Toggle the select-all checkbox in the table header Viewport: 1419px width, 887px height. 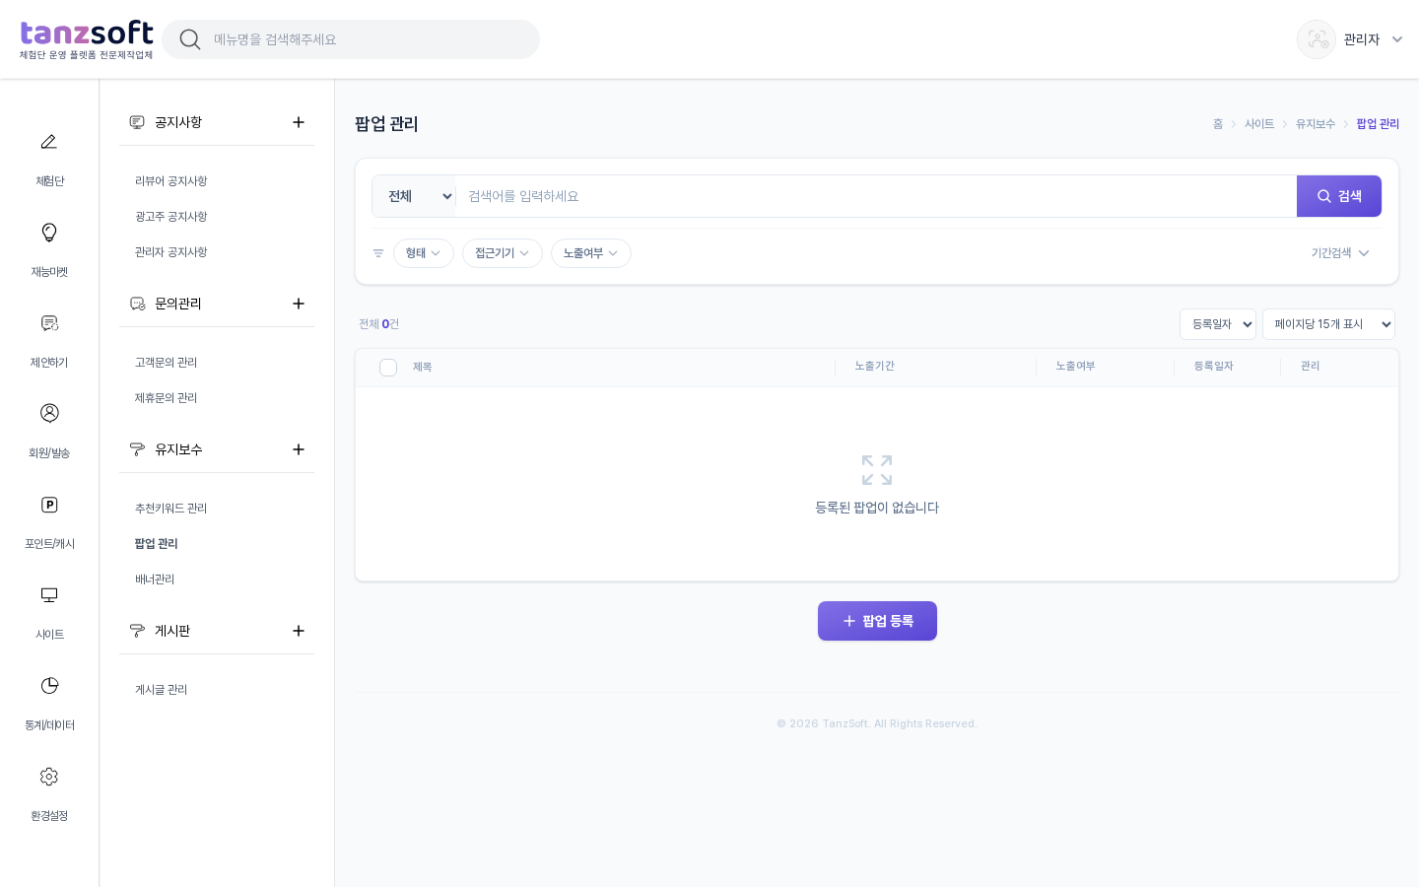[x=388, y=368]
